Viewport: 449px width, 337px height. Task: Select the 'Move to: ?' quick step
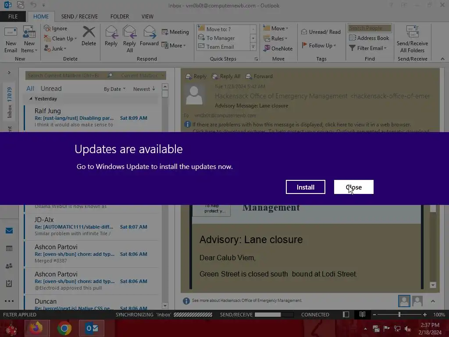coord(223,29)
